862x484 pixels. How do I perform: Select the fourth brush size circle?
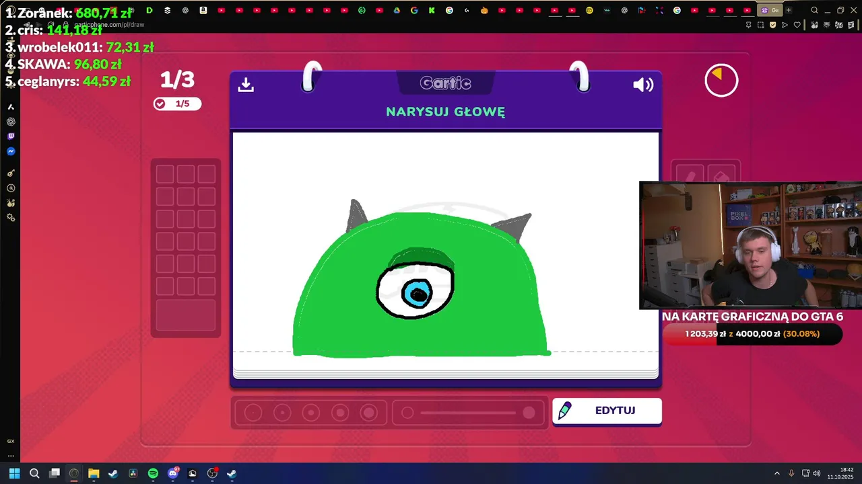point(340,413)
